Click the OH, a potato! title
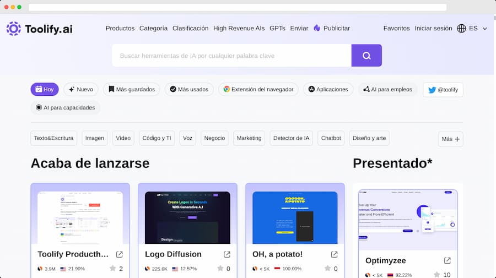Viewport: 496px width, 278px height. pos(277,254)
